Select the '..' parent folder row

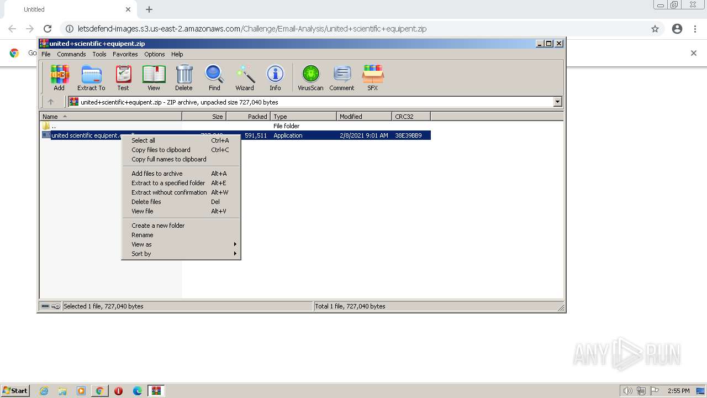pos(236,126)
